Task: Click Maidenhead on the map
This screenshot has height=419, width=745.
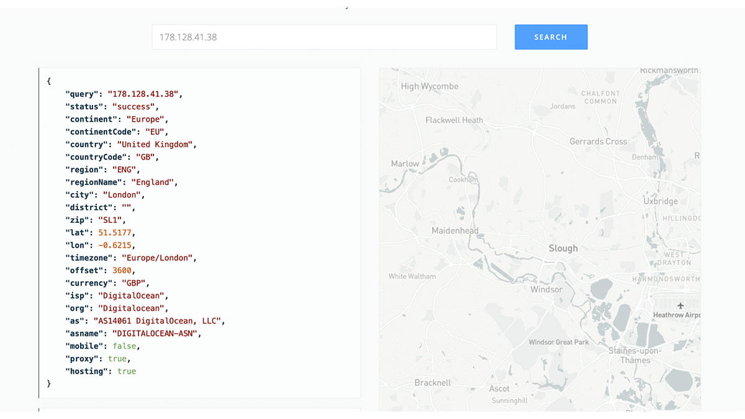Action: (455, 230)
